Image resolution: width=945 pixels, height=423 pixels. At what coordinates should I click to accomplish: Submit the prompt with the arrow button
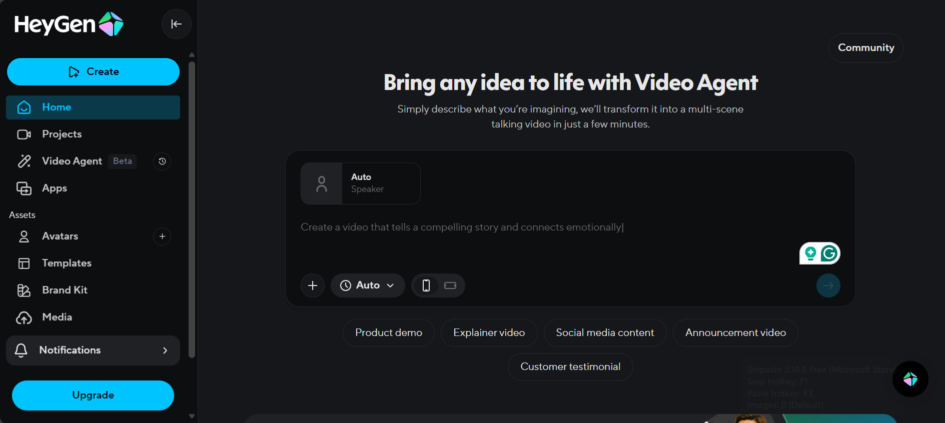pos(828,285)
